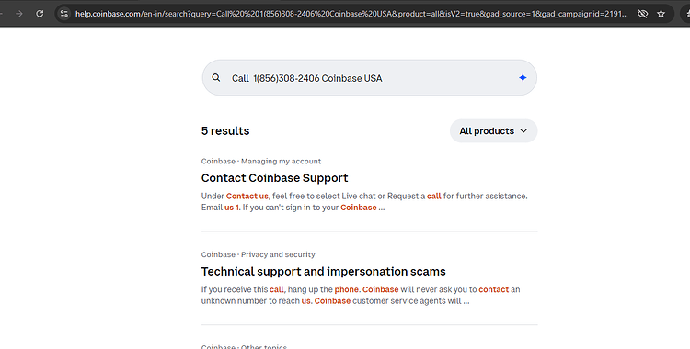The width and height of the screenshot is (690, 349).
Task: Click the "5 results" heading
Action: tap(225, 131)
